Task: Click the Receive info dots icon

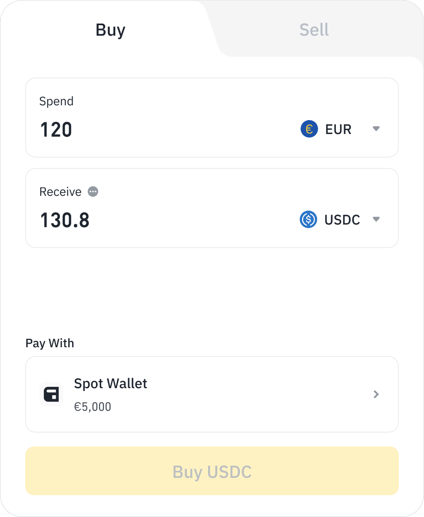Action: coord(93,191)
